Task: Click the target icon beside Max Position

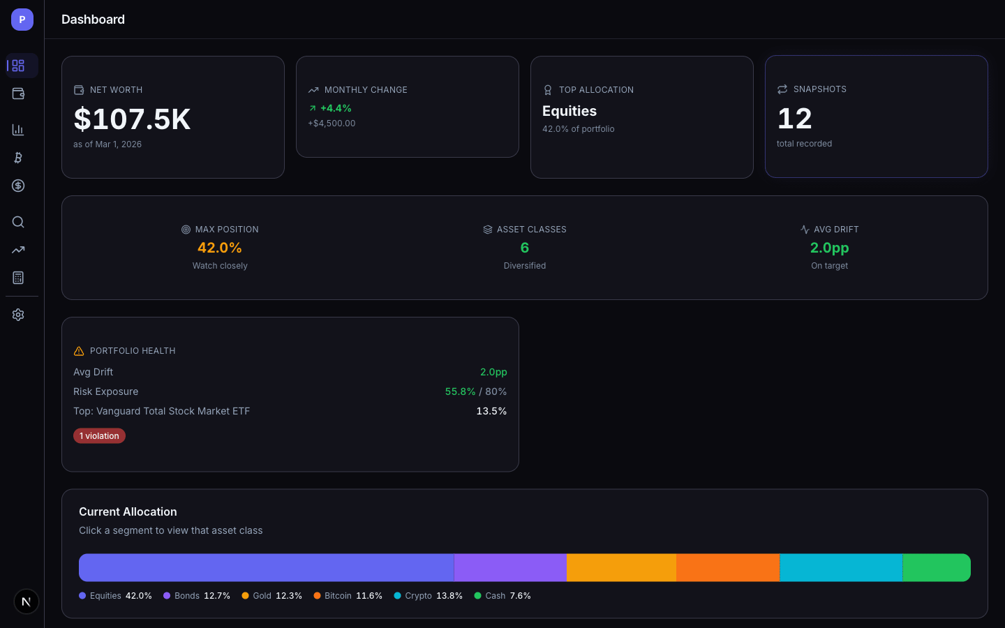Action: coord(186,230)
